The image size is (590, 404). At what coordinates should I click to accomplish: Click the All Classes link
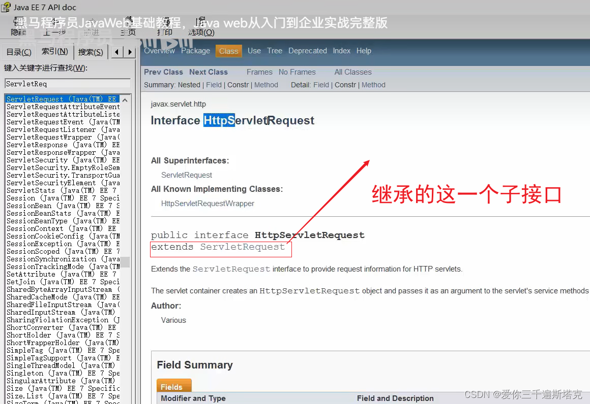pos(352,72)
